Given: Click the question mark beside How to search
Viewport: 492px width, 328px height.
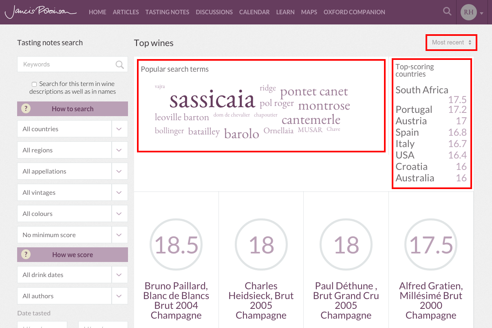Looking at the screenshot, I should [x=26, y=109].
